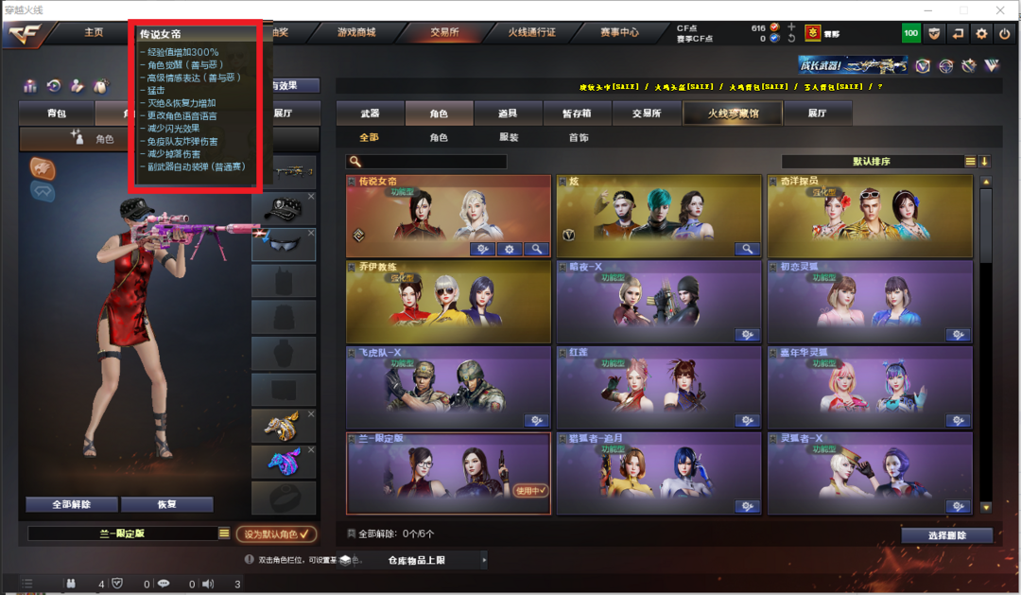
Task: Click the scroll-down arrow of the character list
Action: pyautogui.click(x=986, y=507)
